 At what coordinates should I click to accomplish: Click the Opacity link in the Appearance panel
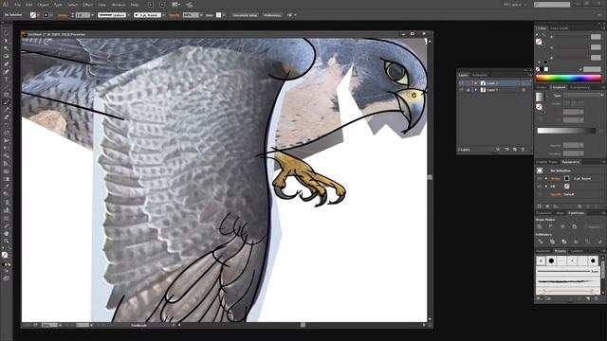point(557,194)
